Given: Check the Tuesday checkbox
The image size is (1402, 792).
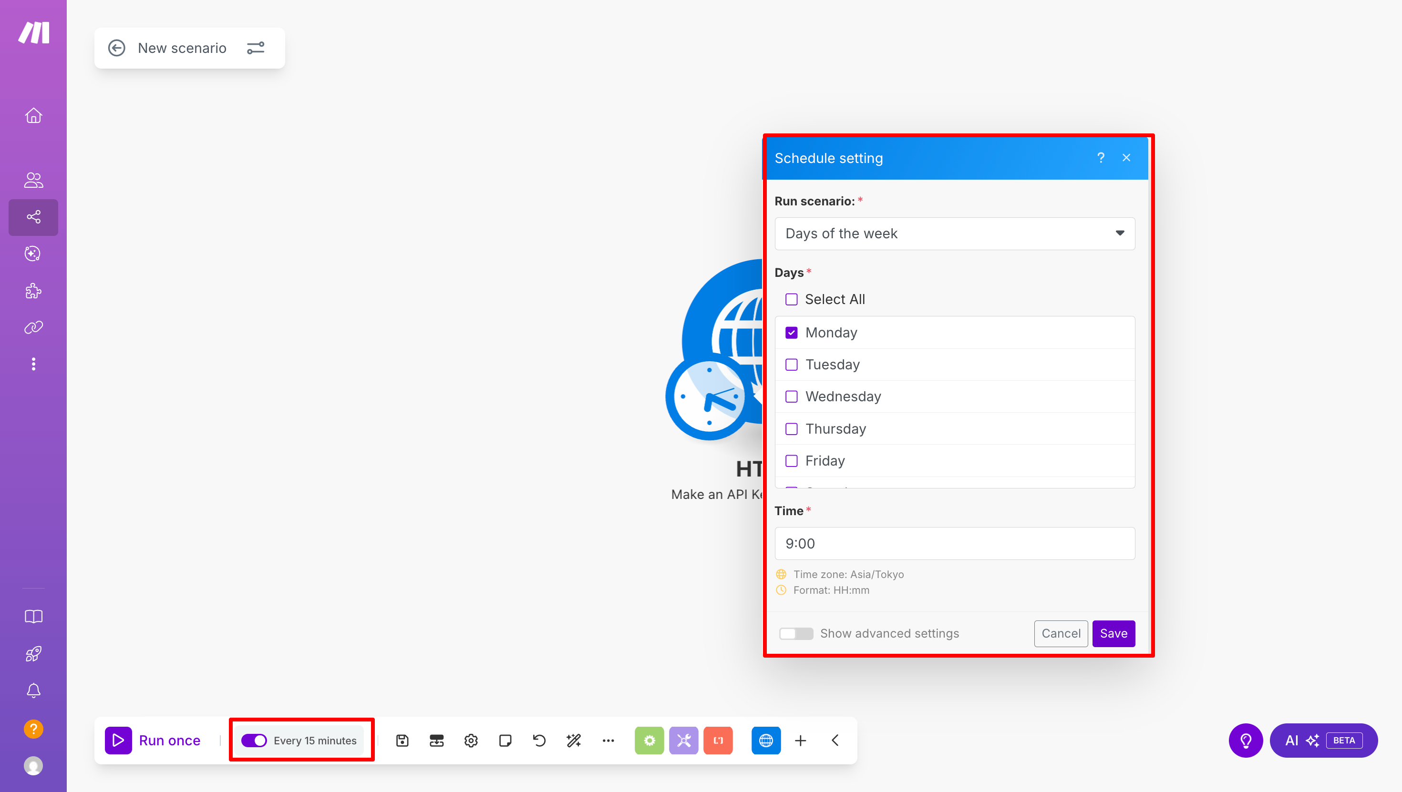Looking at the screenshot, I should tap(791, 365).
